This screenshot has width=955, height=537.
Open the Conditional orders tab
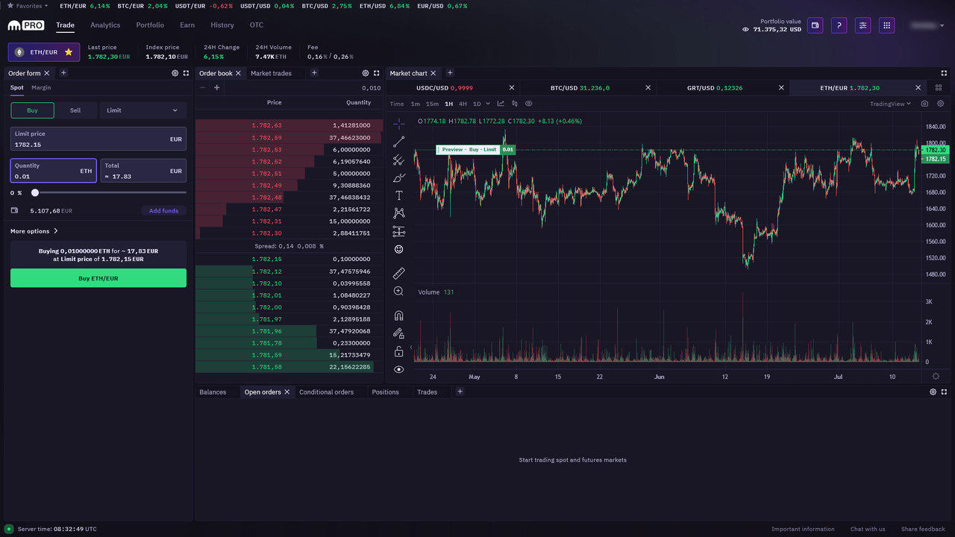coord(326,392)
